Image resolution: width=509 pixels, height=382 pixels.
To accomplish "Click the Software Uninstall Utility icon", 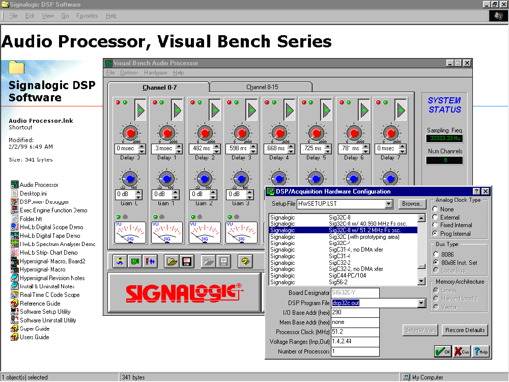I will click(15, 320).
